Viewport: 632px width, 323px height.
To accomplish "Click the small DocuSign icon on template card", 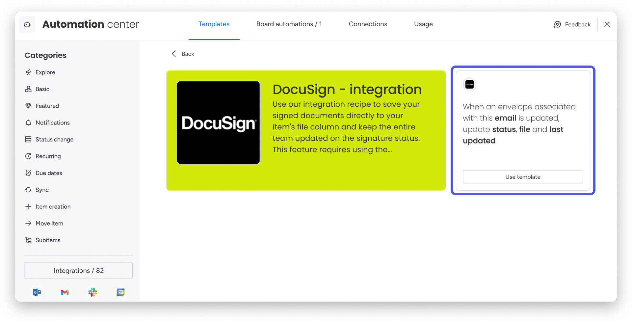I will click(x=470, y=84).
